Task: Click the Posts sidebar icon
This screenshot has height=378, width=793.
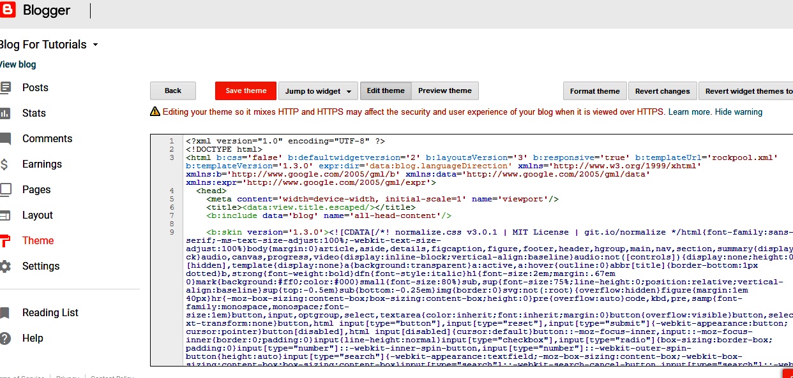Action: pos(6,88)
